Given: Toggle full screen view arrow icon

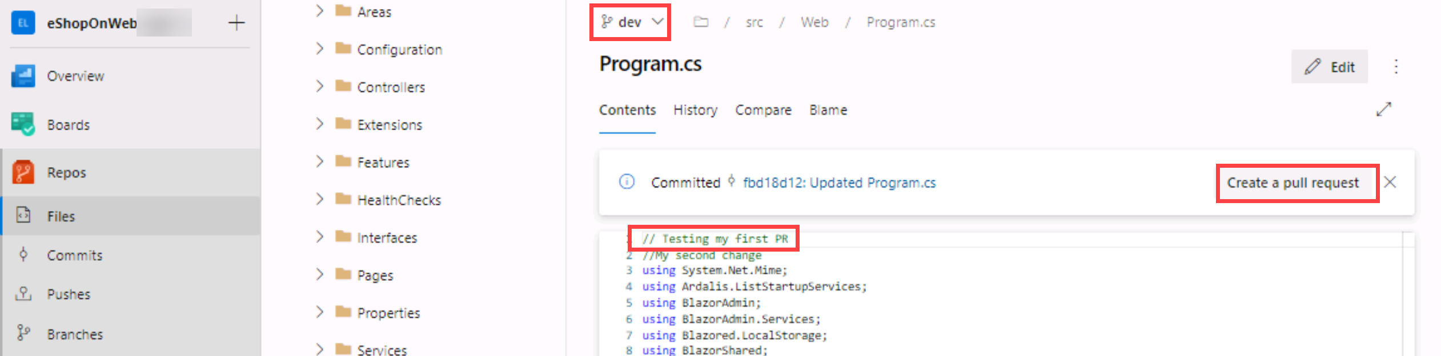Looking at the screenshot, I should point(1383,109).
